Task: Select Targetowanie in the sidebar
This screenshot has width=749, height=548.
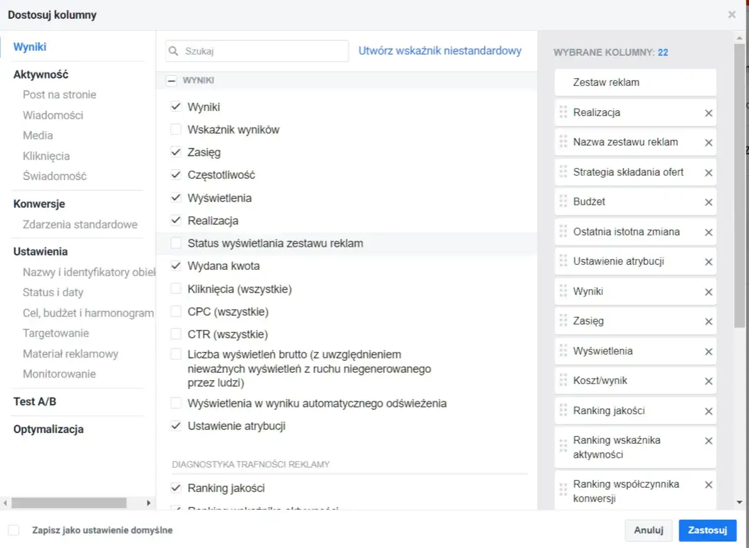Action: (56, 333)
